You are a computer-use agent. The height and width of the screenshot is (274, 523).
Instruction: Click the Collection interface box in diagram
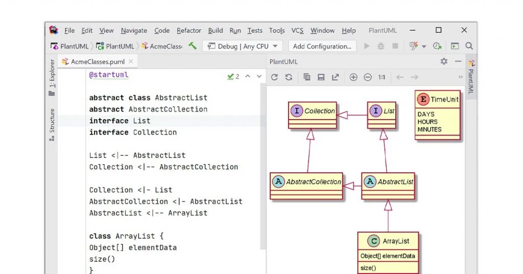click(313, 115)
